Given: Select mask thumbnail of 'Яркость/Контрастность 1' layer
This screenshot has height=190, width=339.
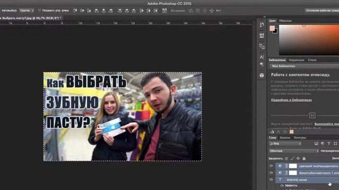Looking at the screenshot, I should (x=293, y=173).
